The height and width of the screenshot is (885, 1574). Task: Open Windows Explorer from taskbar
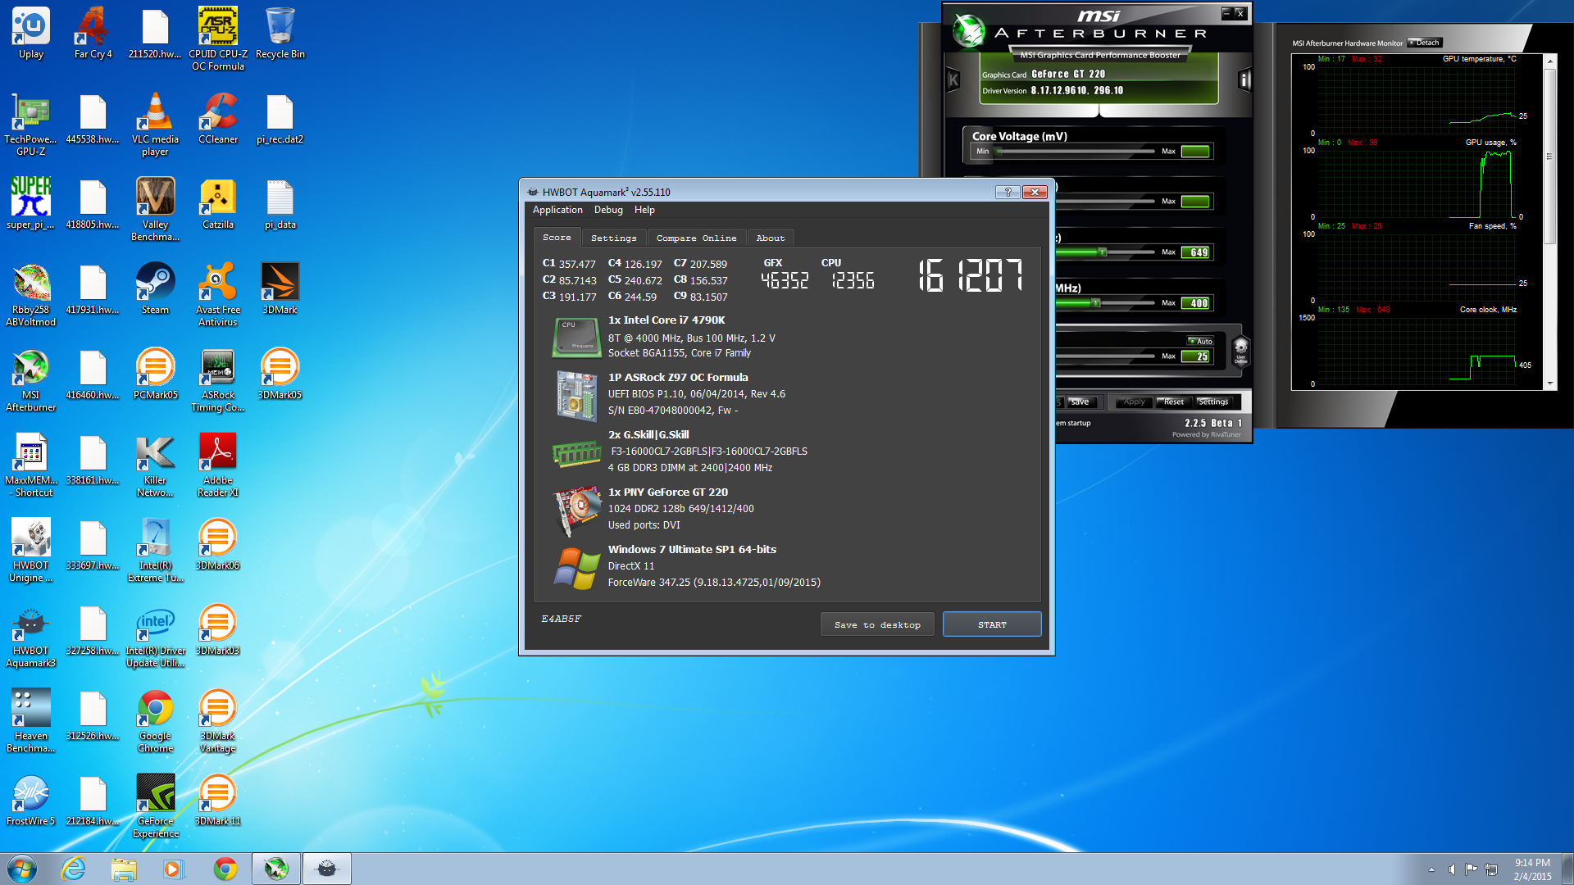click(124, 869)
